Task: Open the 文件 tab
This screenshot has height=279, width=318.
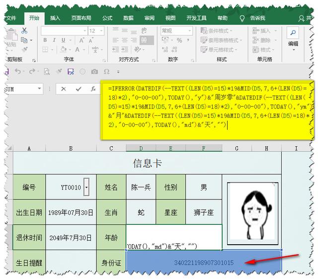Action: pyautogui.click(x=11, y=18)
